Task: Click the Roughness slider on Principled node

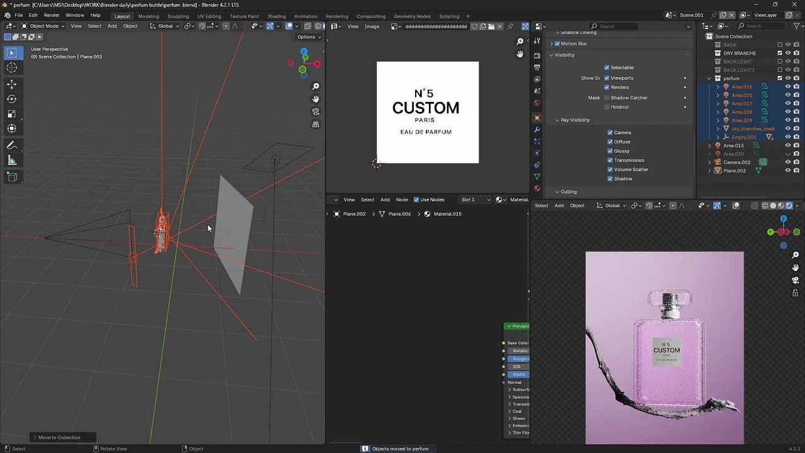Action: click(x=519, y=359)
